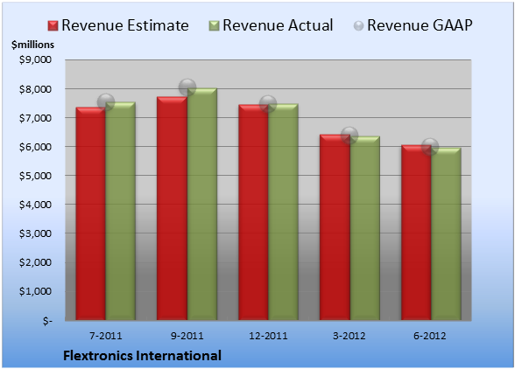515x369 pixels.
Task: Click the $3,000 axis value
Action: (x=35, y=233)
